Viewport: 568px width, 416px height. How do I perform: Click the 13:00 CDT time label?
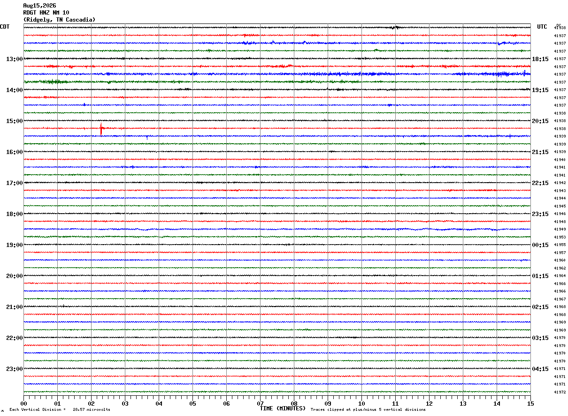tap(15, 59)
